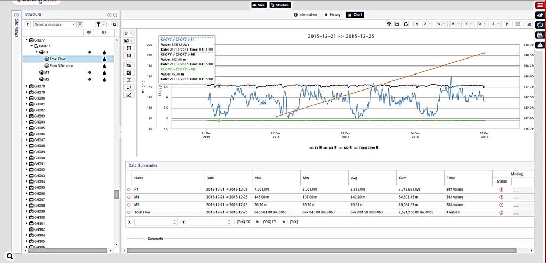Screen dimensions: 546x263
Task: Click the SP dot for M1
Action: (90, 73)
